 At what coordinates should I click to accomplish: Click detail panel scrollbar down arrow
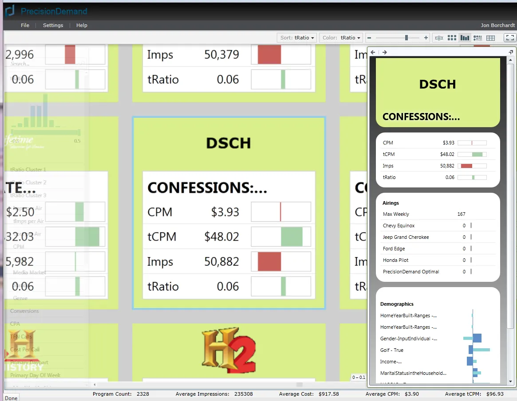510,381
